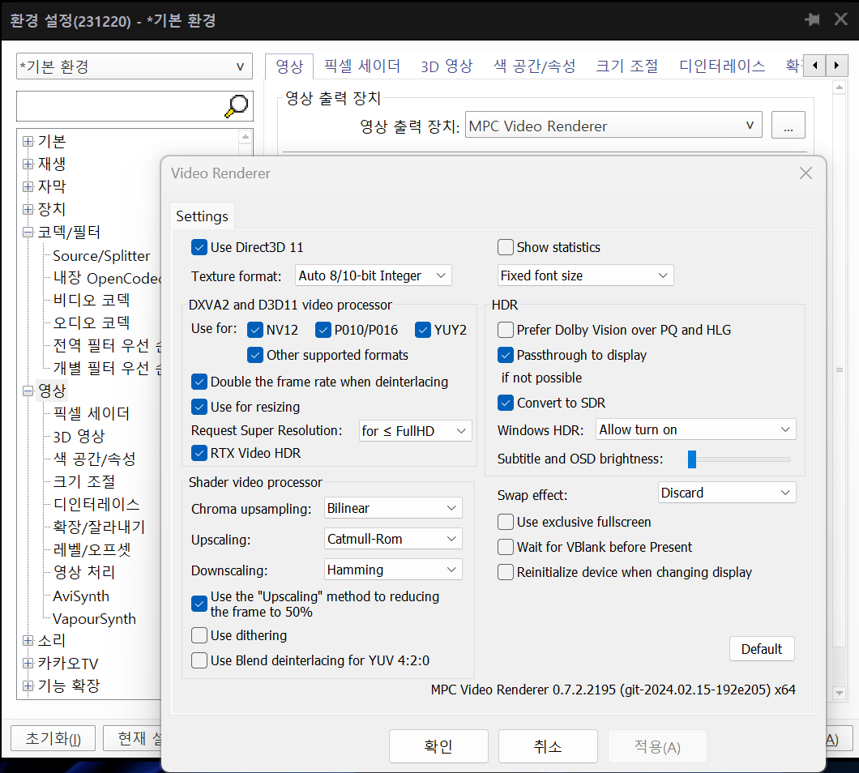Open the 기본 환경 preset dropdown
Image resolution: width=859 pixels, height=773 pixels.
pyautogui.click(x=135, y=66)
